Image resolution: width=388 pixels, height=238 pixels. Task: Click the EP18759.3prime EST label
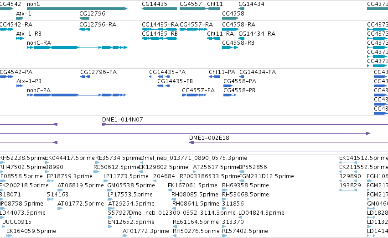pos(70,176)
